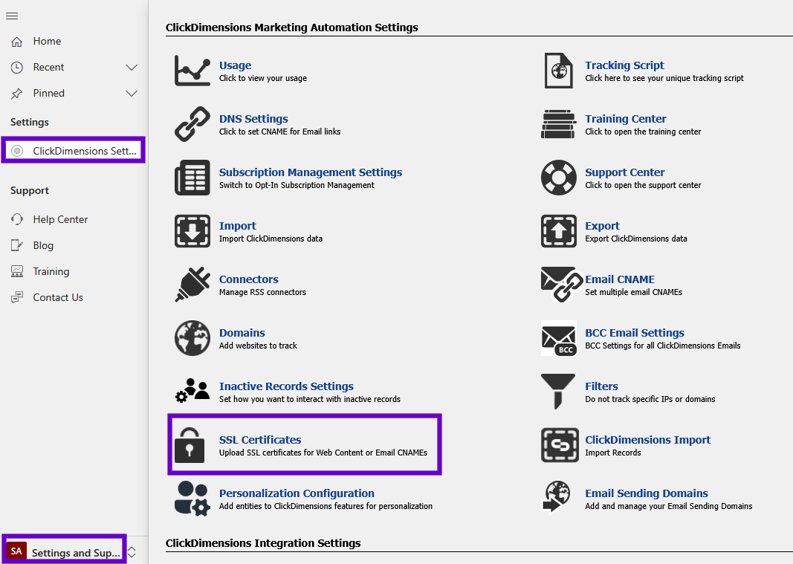793x564 pixels.
Task: Click the Email Sending Domains globe-arrow icon
Action: [556, 498]
